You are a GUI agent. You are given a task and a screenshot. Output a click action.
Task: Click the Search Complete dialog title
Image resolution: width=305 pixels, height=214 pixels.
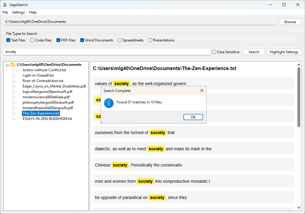(x=117, y=90)
